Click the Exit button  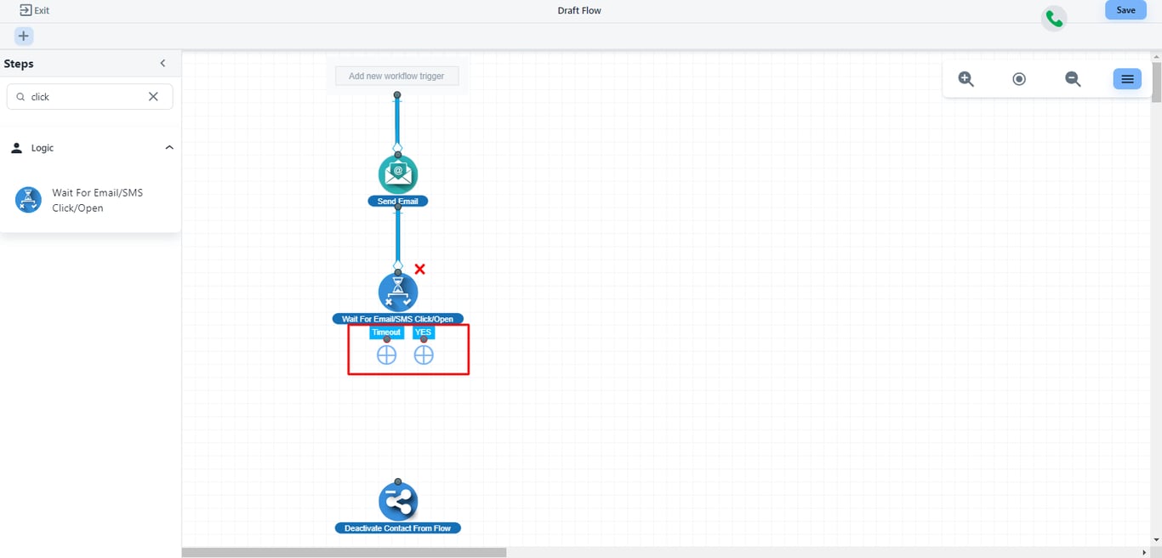(x=34, y=10)
